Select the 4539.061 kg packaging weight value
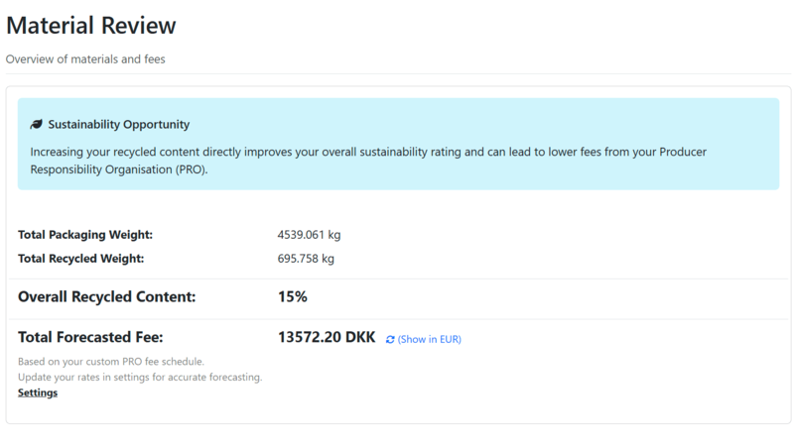 tap(309, 235)
